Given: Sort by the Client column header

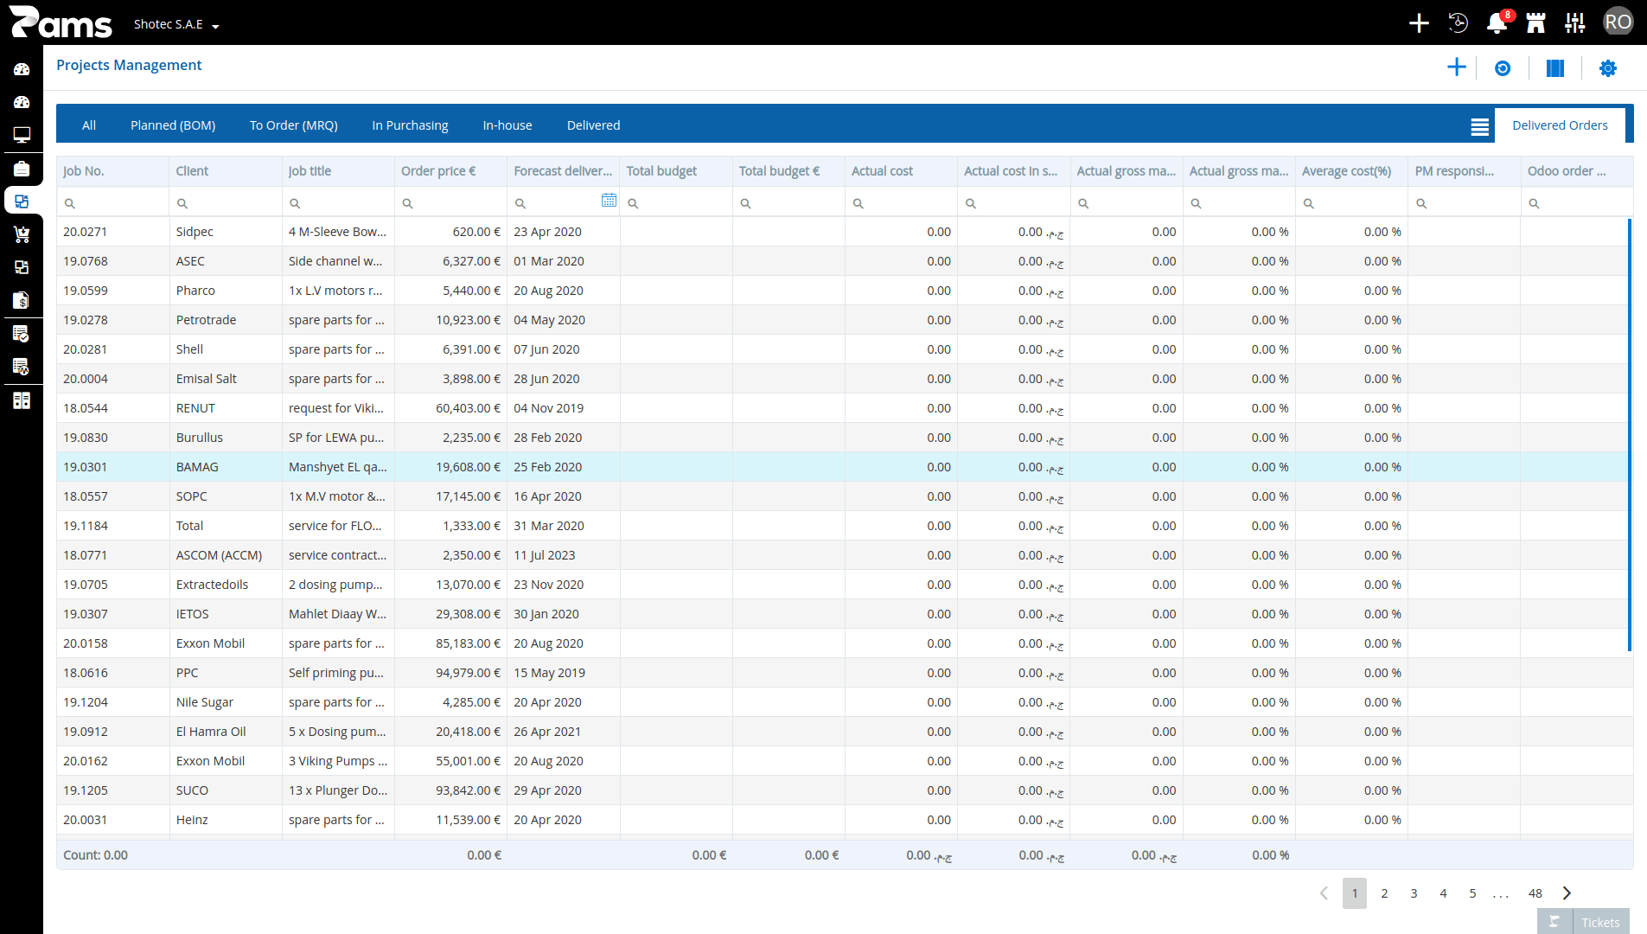Looking at the screenshot, I should coord(226,171).
